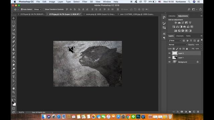Click zoom percentage field 16.67%
Viewport: 214px width, 120px height.
coord(21,112)
